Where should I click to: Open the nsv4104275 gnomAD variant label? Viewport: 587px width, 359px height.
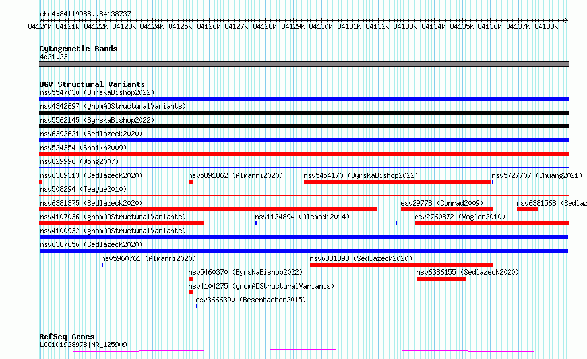261,286
